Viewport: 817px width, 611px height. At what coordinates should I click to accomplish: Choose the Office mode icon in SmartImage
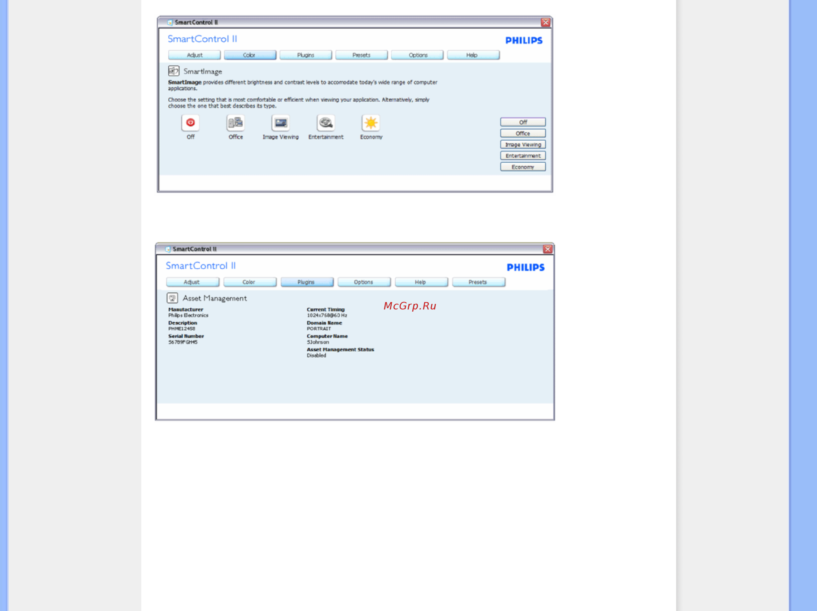235,123
